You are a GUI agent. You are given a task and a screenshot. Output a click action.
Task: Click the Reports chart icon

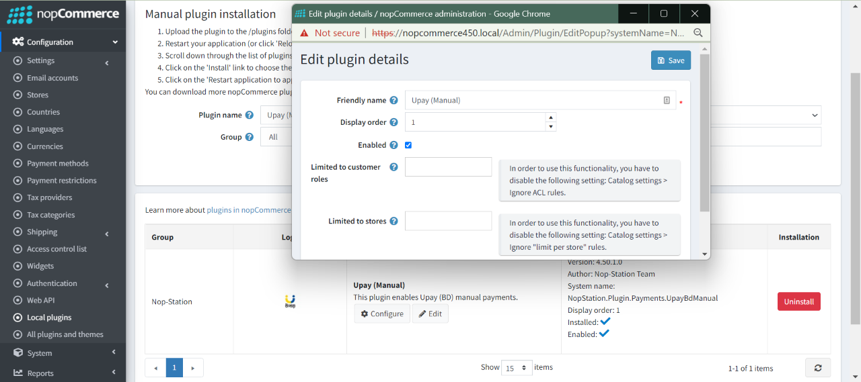(x=18, y=373)
